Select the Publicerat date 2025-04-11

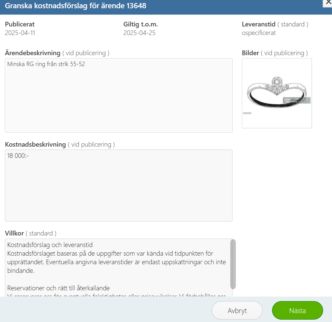point(20,33)
